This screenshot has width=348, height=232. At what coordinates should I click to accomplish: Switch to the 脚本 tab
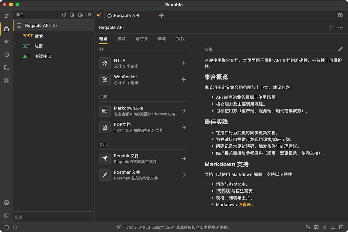click(x=162, y=39)
